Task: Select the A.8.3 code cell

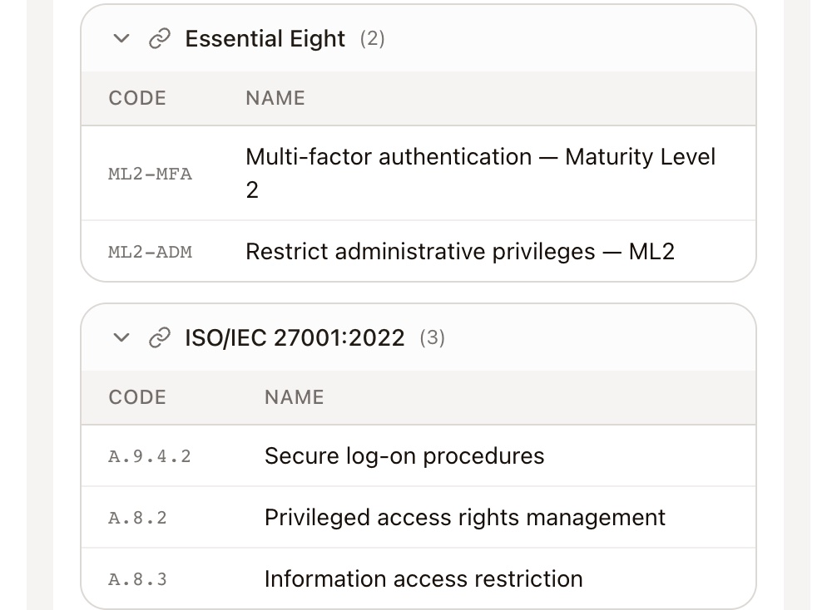Action: click(x=138, y=579)
